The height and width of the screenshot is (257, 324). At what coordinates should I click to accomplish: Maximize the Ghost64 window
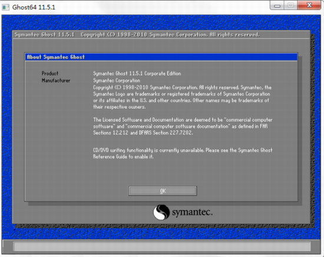click(291, 5)
